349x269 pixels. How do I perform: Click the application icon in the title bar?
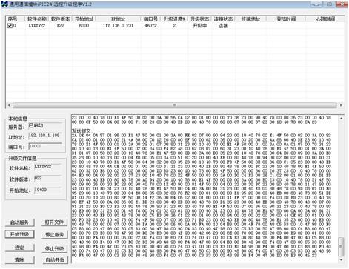click(x=4, y=4)
